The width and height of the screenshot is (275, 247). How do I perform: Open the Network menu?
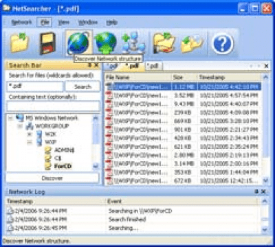pos(21,22)
